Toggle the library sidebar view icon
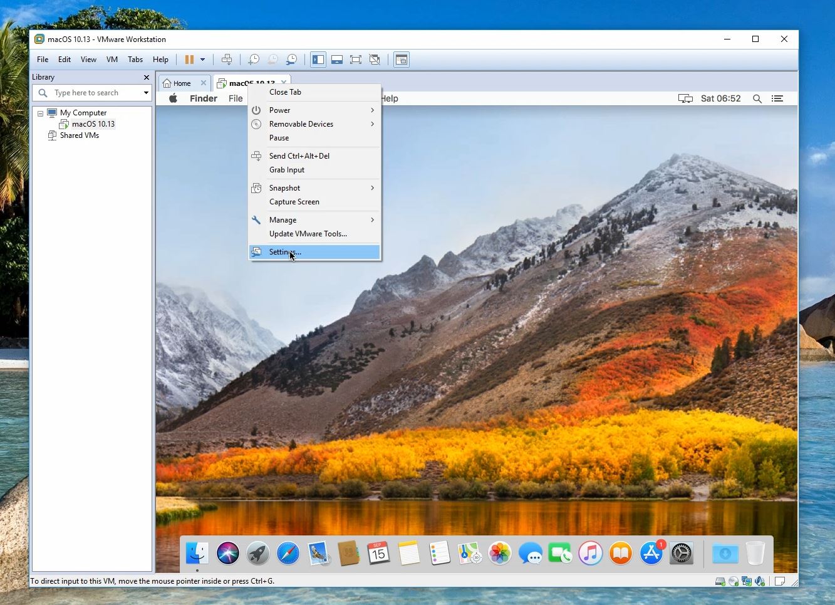Viewport: 835px width, 605px height. click(x=318, y=60)
